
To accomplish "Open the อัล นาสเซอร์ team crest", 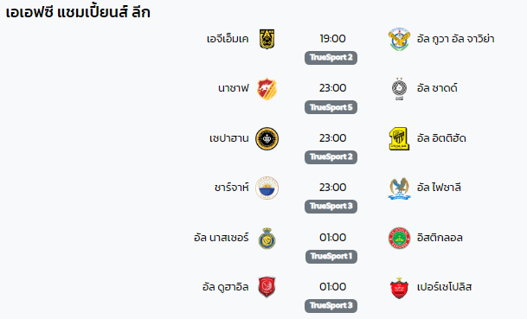I will click(267, 238).
